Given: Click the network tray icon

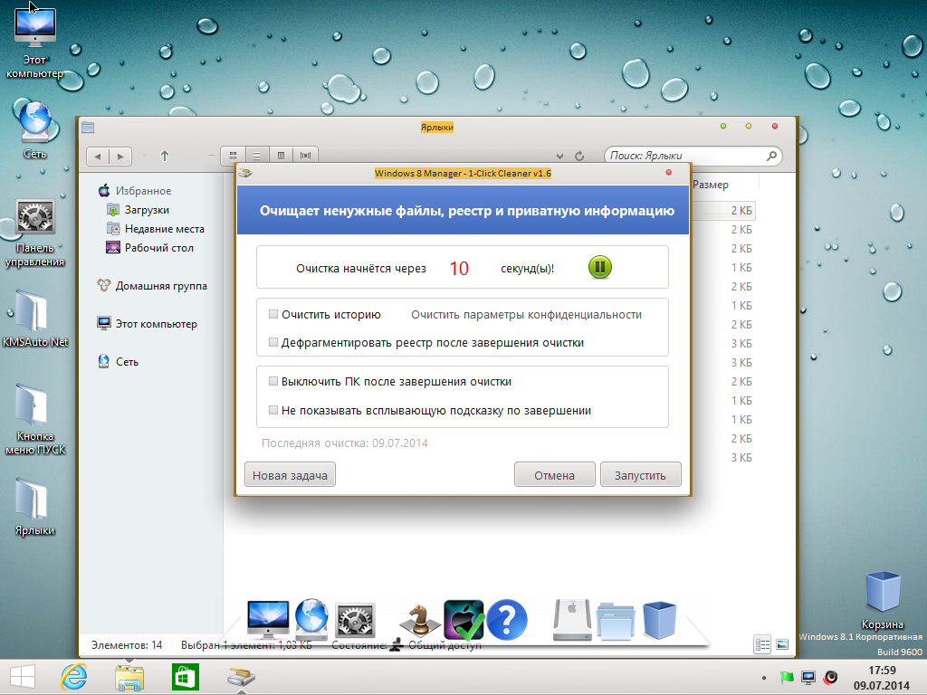Looking at the screenshot, I should pos(808,677).
